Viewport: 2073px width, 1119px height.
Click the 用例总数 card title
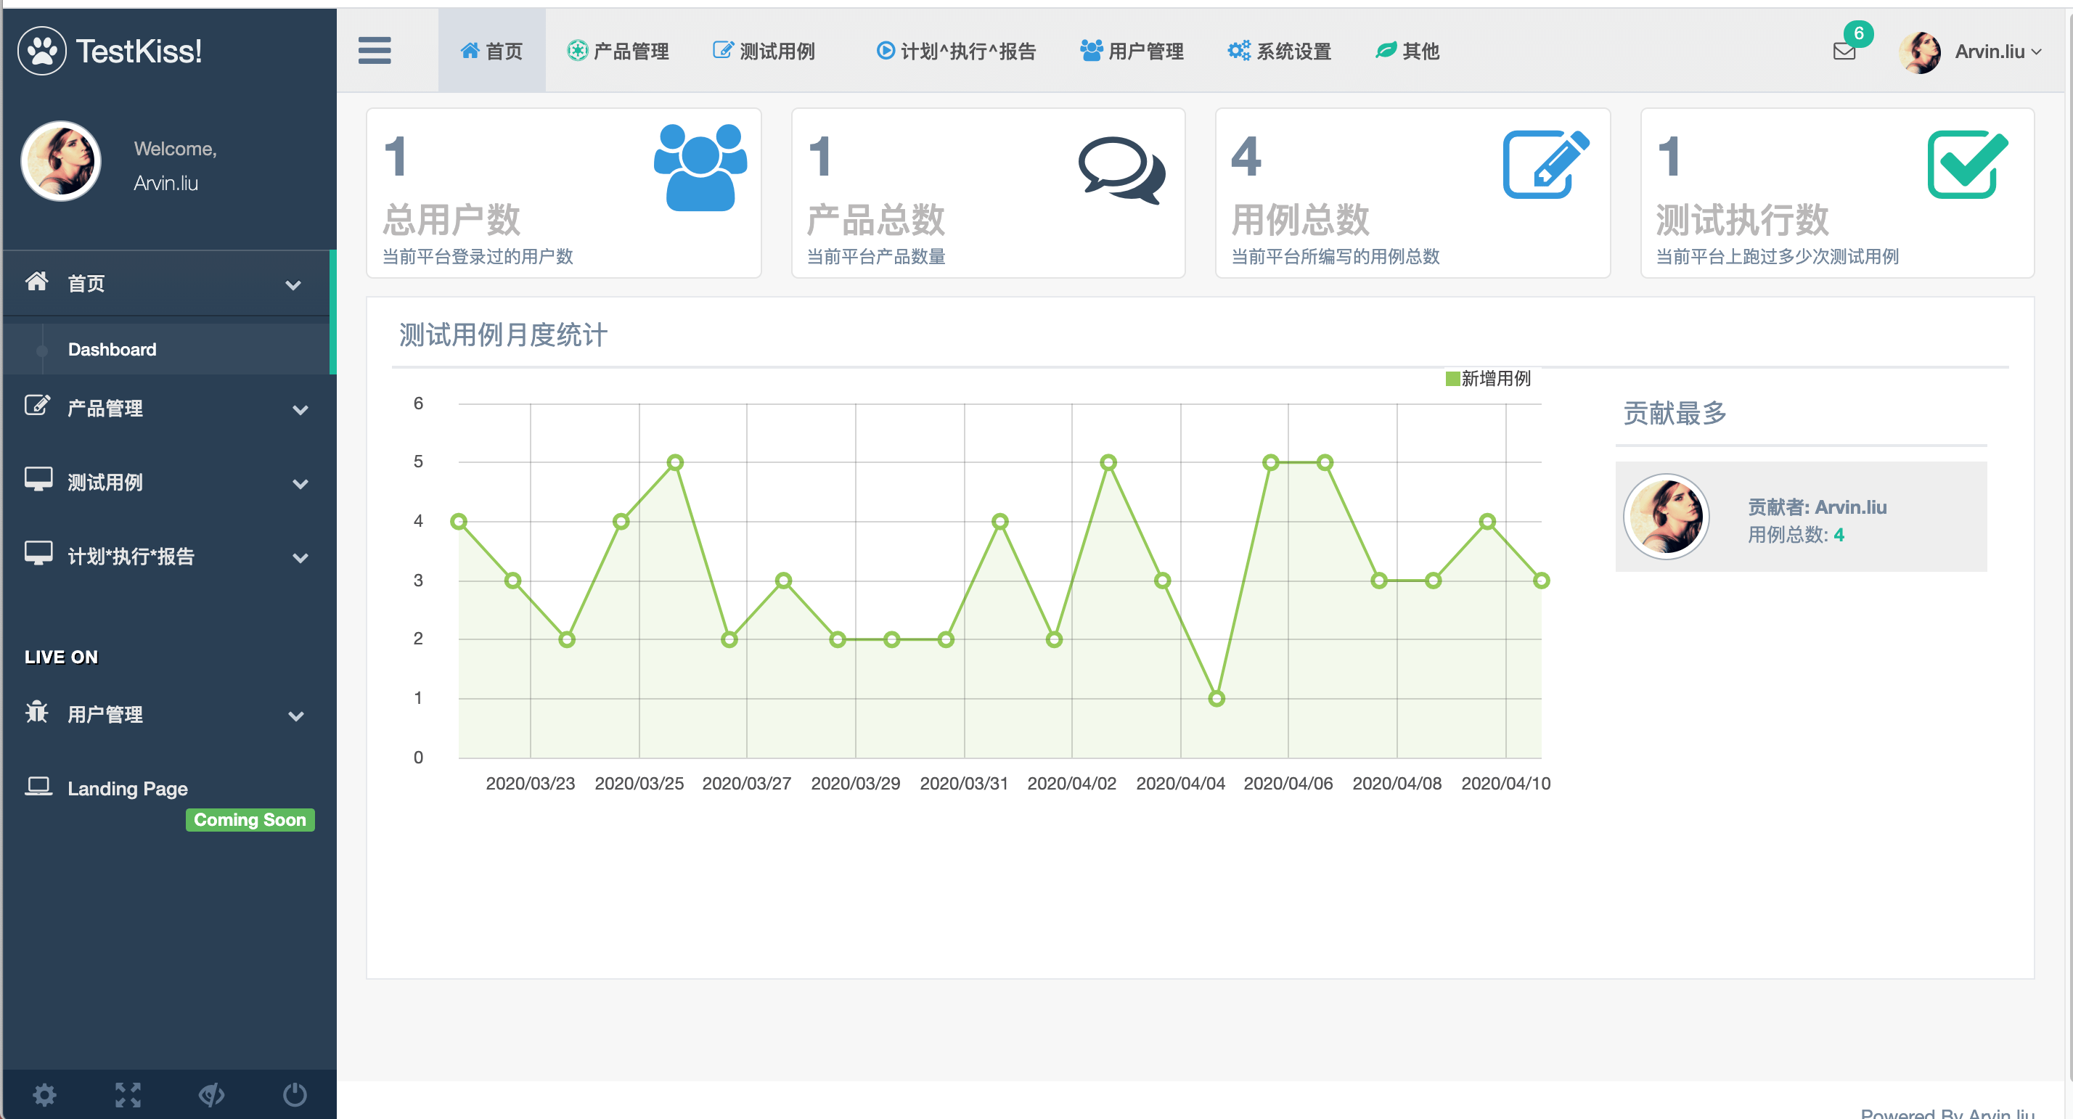pos(1300,219)
